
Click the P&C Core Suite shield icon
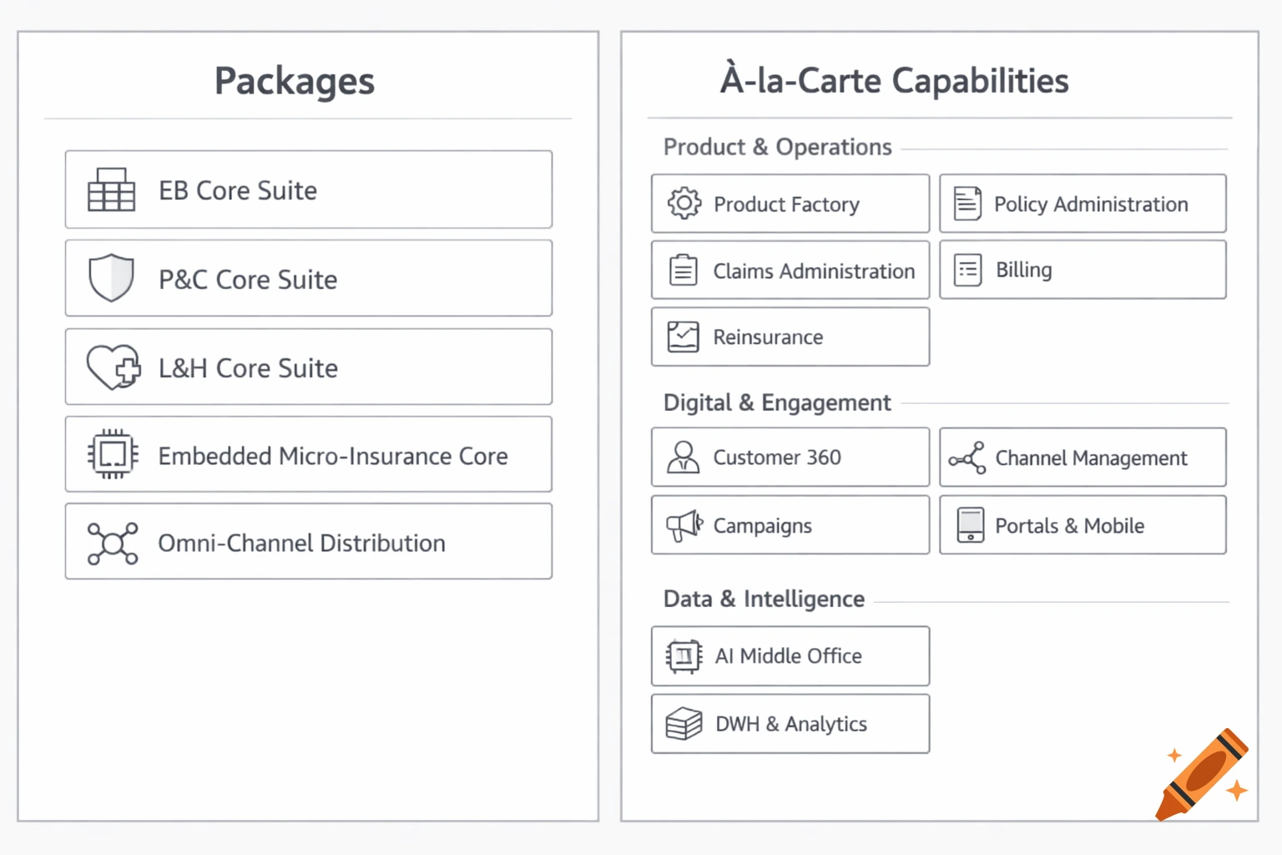tap(111, 277)
